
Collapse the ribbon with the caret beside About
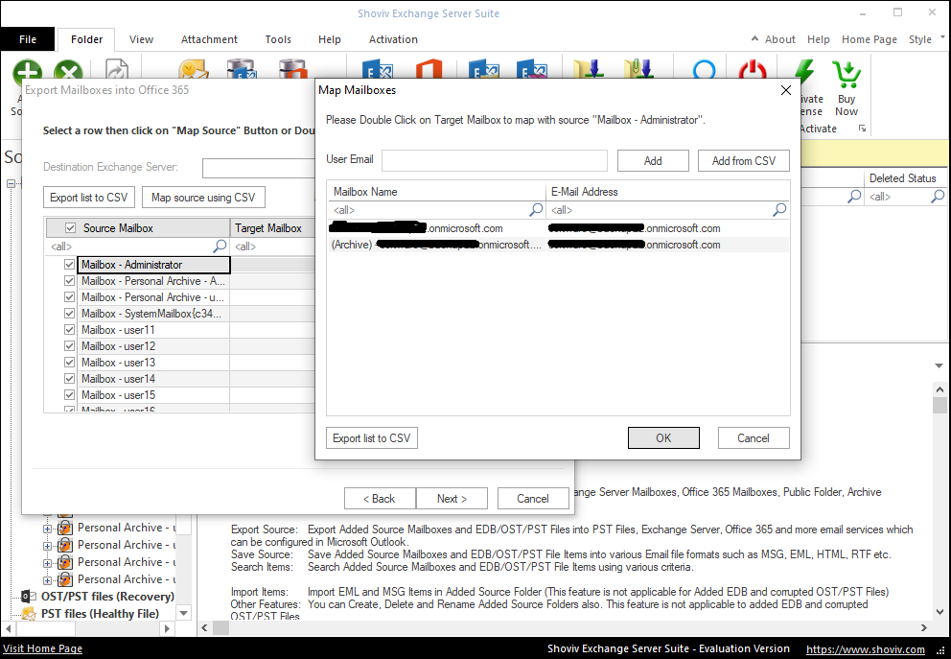click(x=754, y=38)
